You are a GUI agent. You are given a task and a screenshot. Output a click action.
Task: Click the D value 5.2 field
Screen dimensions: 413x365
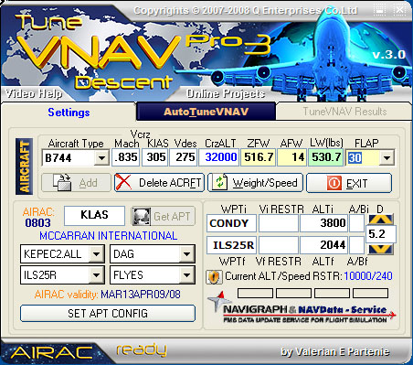381,234
